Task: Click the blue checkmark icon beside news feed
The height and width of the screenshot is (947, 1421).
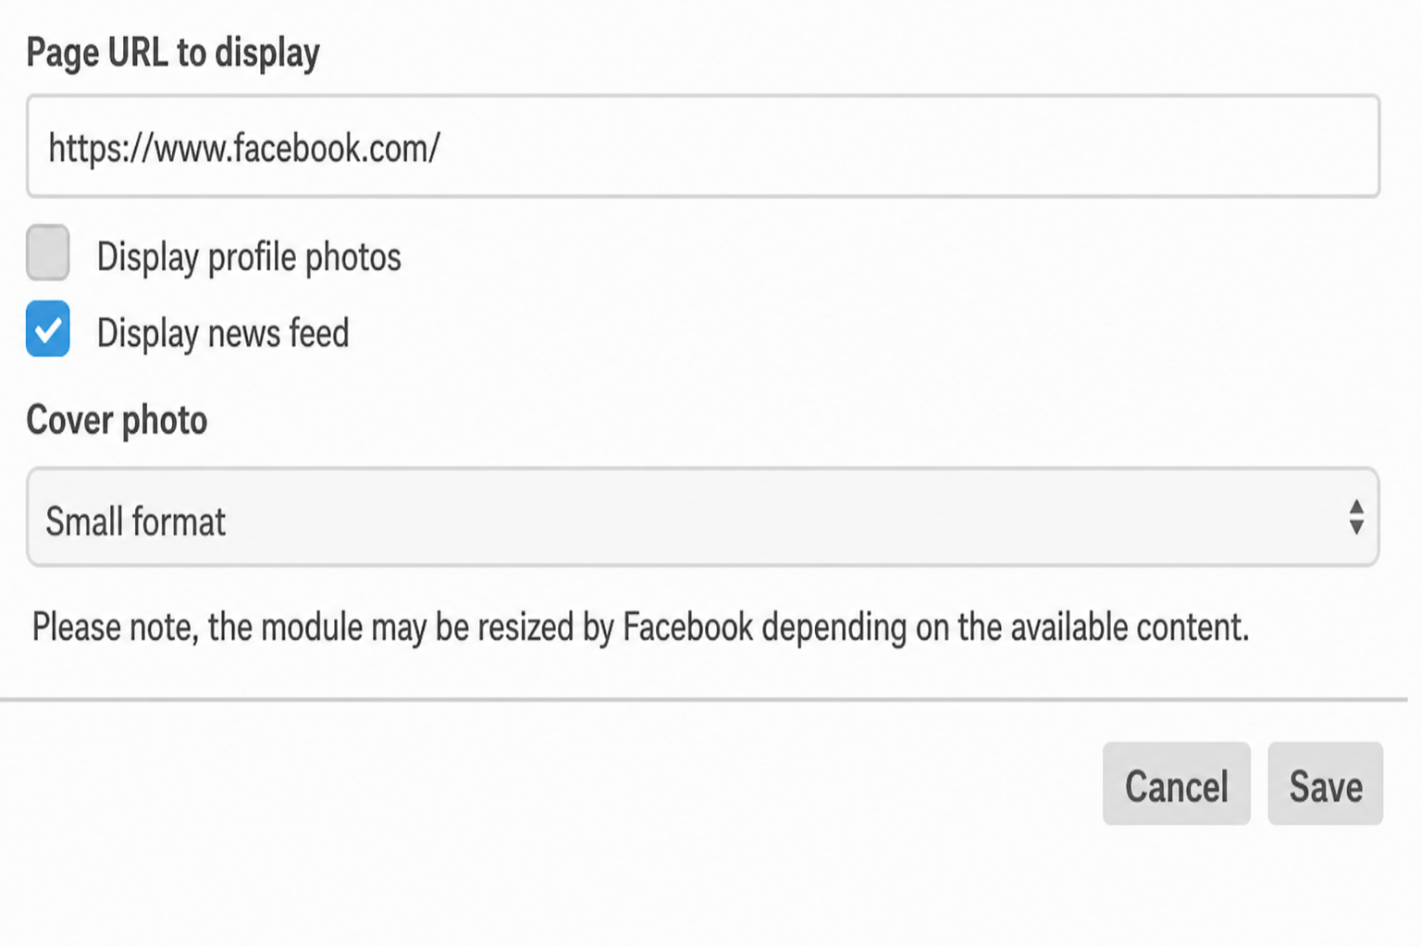Action: (x=48, y=328)
